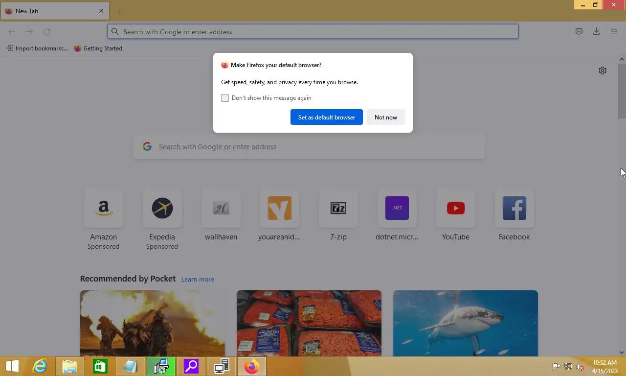Click the Firefox taskbar icon
Screen dimensions: 626x376
tap(252, 366)
